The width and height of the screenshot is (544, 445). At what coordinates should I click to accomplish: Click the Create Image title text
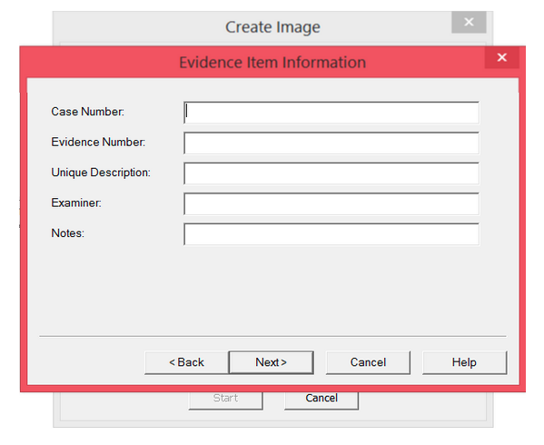point(272,27)
